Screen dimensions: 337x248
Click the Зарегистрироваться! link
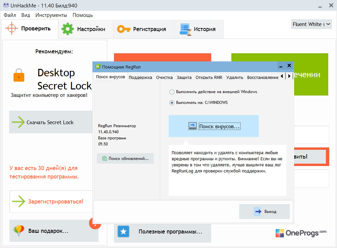click(x=56, y=201)
